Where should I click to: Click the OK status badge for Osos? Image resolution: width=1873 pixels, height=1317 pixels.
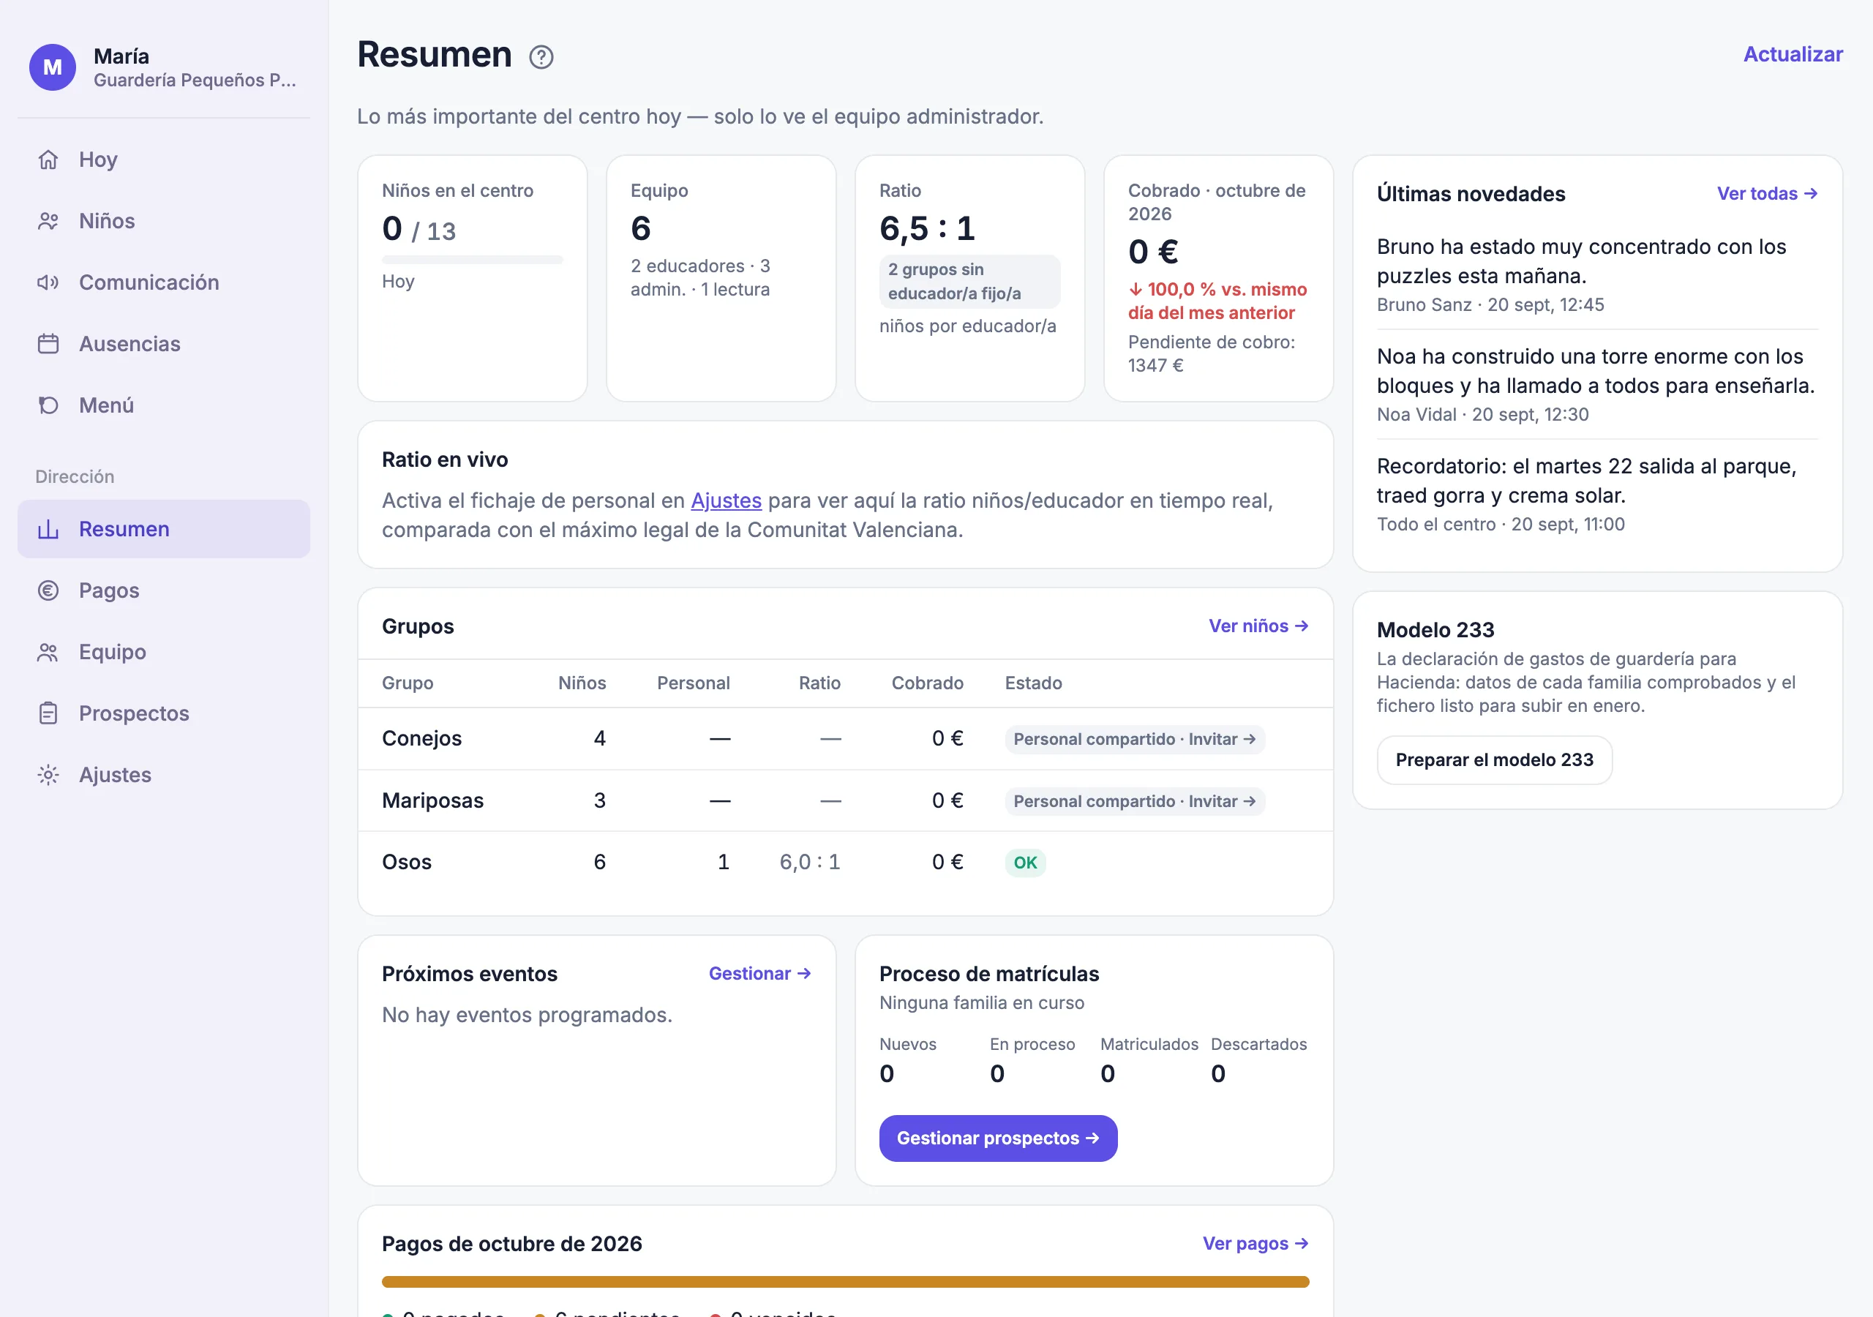[x=1026, y=863]
